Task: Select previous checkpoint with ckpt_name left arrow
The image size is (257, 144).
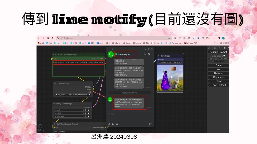Action: pos(56,95)
